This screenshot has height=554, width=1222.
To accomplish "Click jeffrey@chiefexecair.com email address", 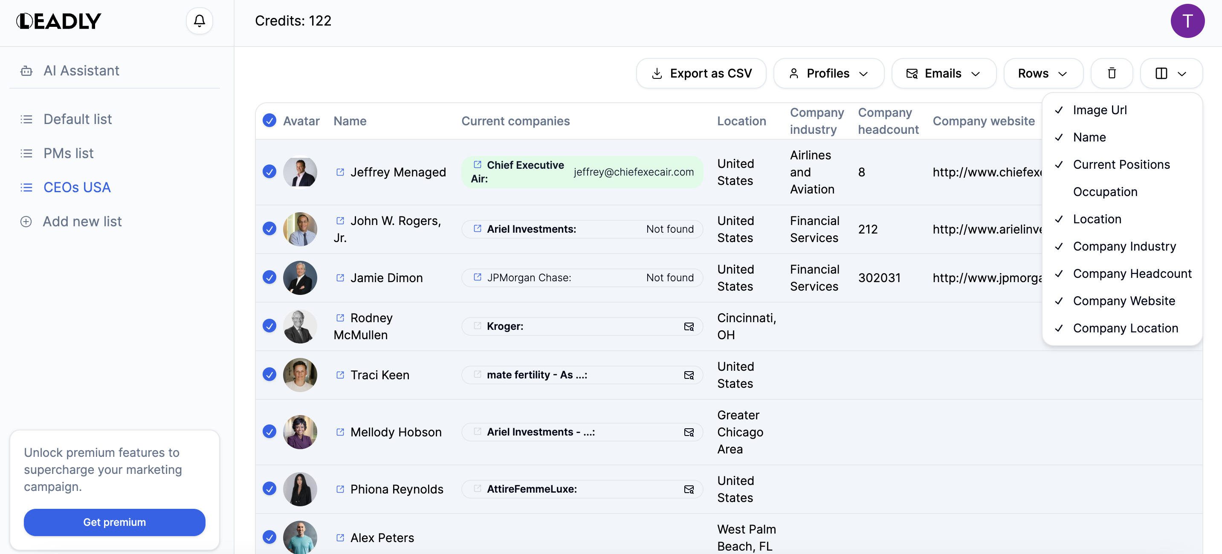I will [x=633, y=172].
